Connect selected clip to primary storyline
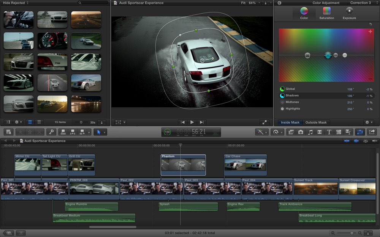The image size is (380, 237). [x=63, y=132]
